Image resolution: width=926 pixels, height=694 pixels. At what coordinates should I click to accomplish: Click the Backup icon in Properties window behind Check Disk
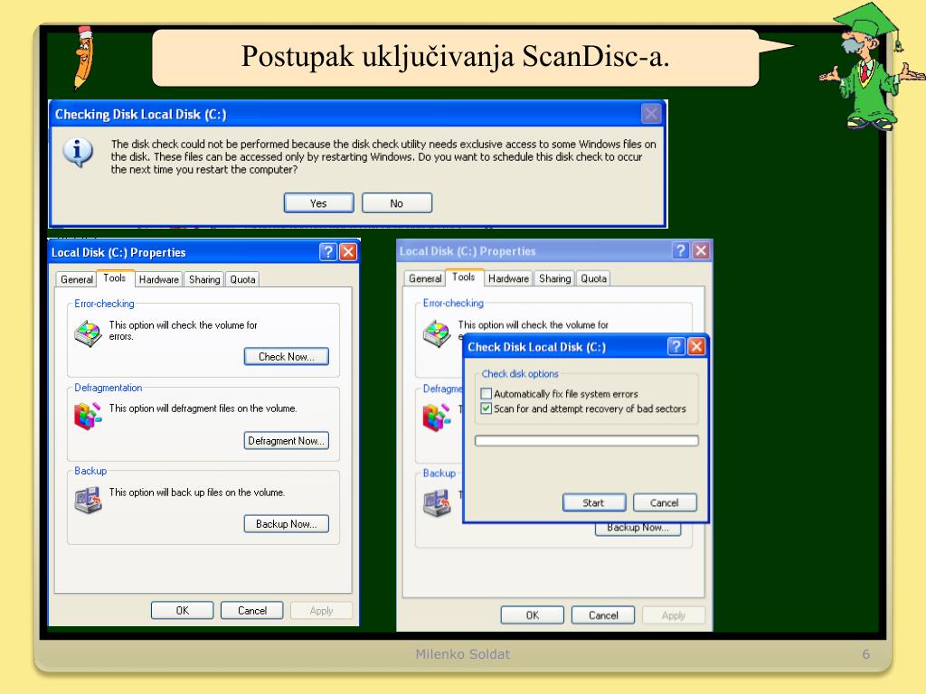point(437,502)
